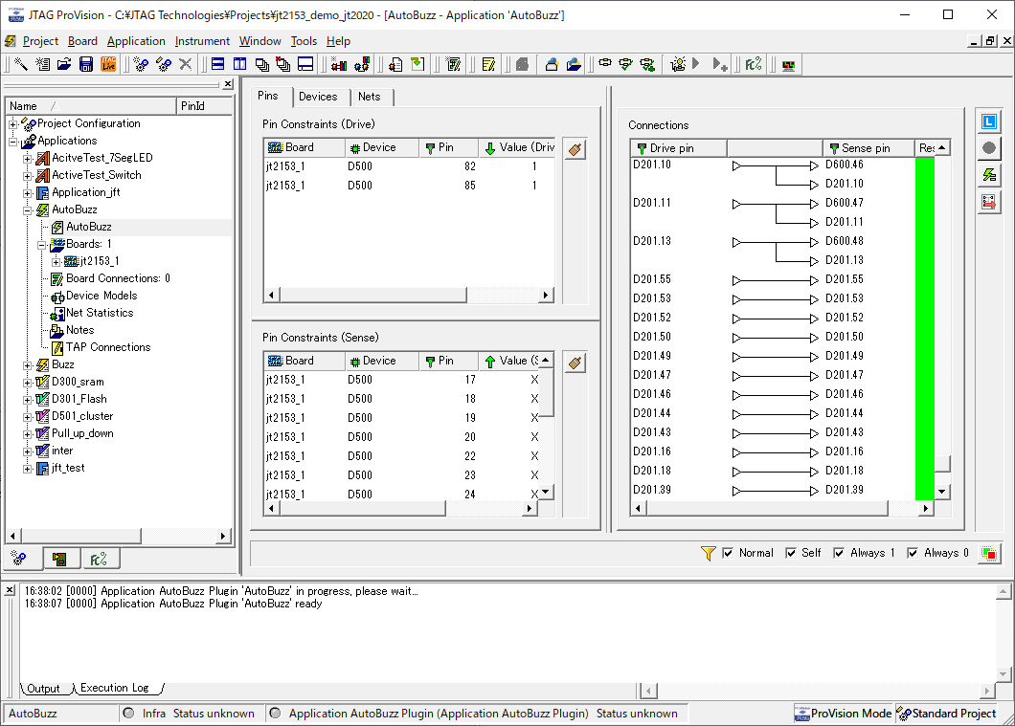The height and width of the screenshot is (726, 1015).
Task: Clear Sense pin constraints with eraser icon
Action: click(x=575, y=363)
